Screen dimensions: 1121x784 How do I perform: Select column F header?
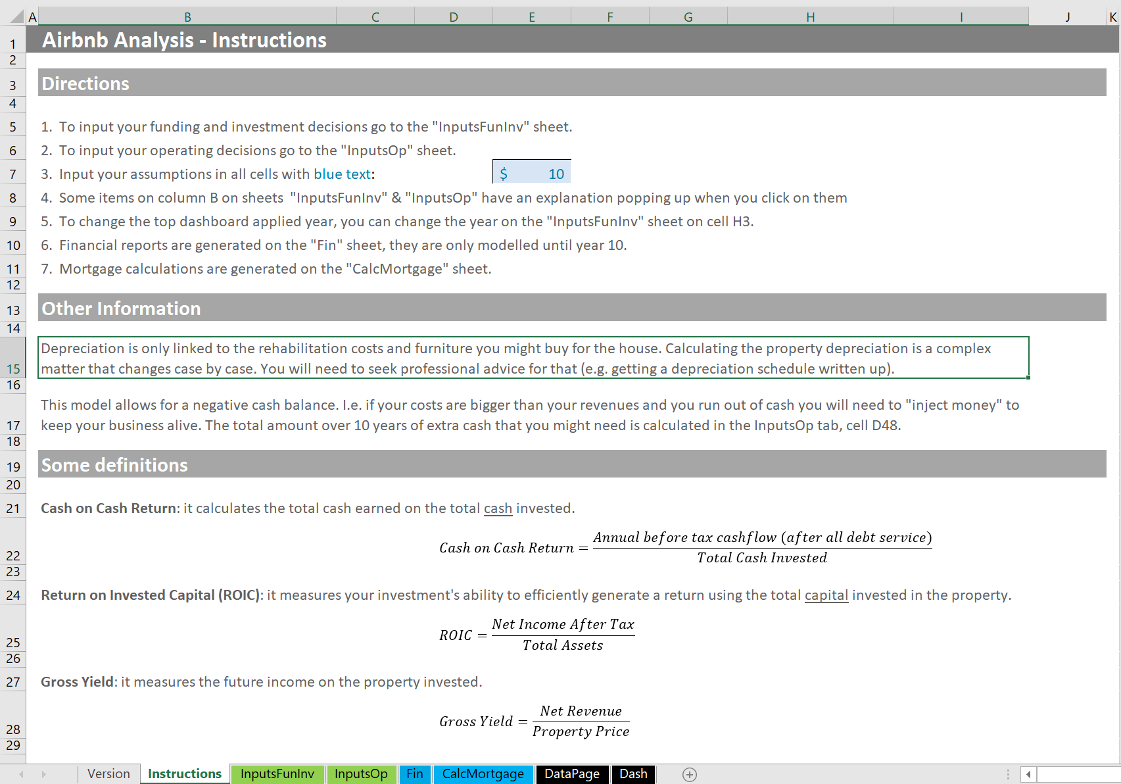point(610,17)
